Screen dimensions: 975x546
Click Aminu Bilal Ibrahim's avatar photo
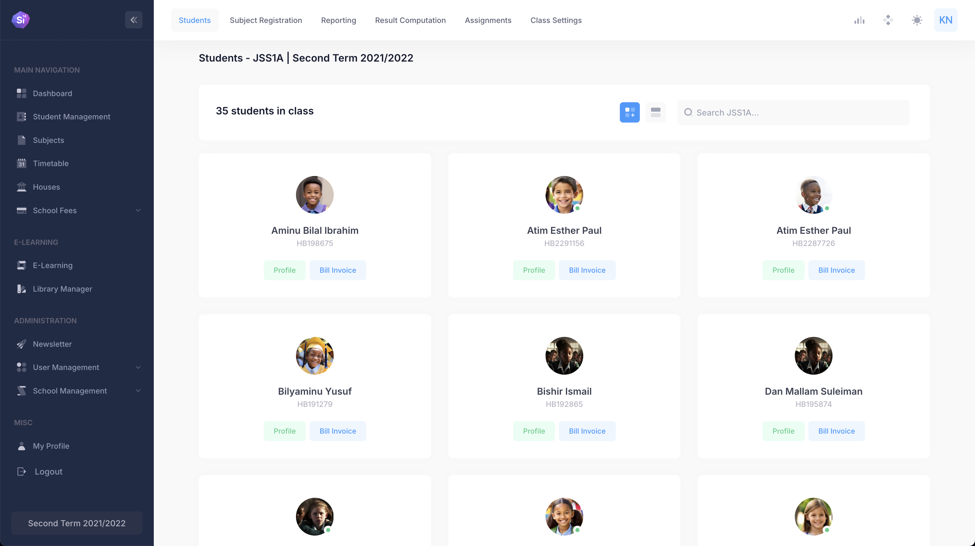coord(315,195)
